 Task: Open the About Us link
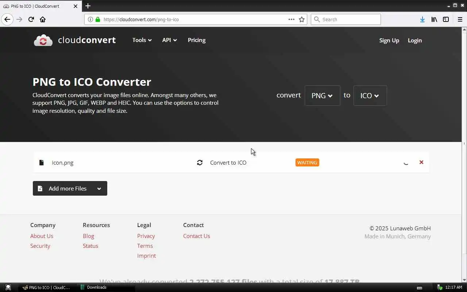[x=42, y=236]
